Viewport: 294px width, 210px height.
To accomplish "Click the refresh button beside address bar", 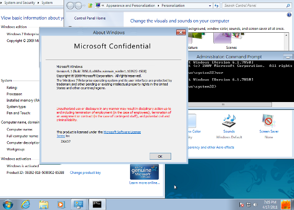I will 217,6.
